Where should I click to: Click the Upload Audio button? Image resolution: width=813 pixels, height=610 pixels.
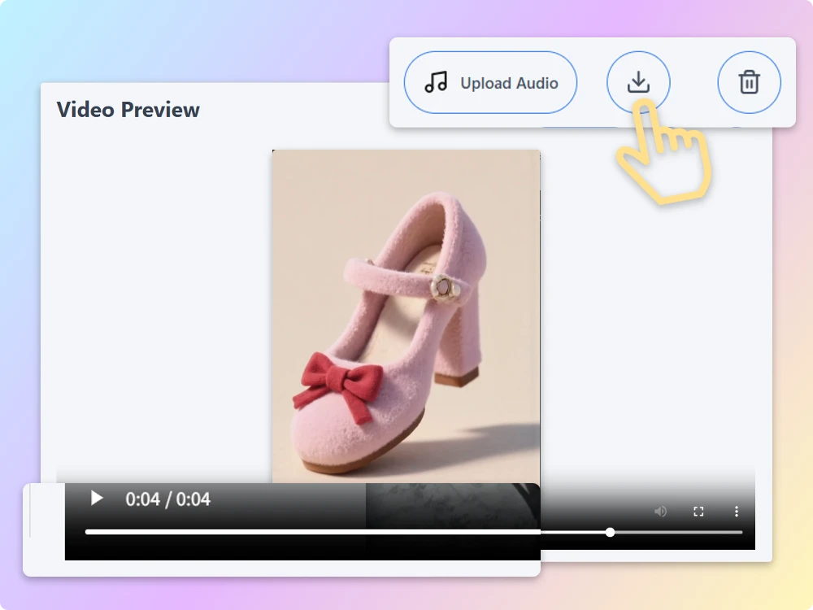pos(490,82)
